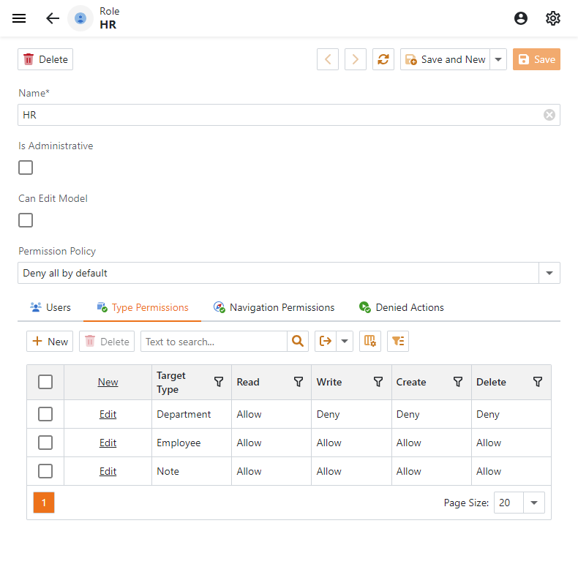Select the Employee row checkbox
The width and height of the screenshot is (578, 564).
click(45, 443)
